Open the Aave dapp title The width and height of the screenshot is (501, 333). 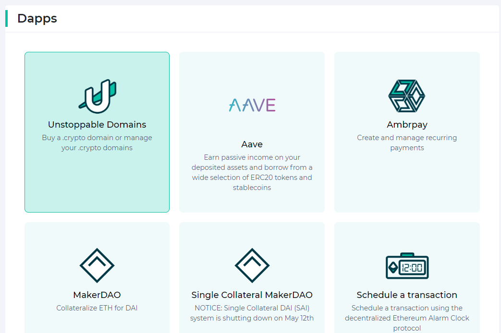[x=252, y=144]
